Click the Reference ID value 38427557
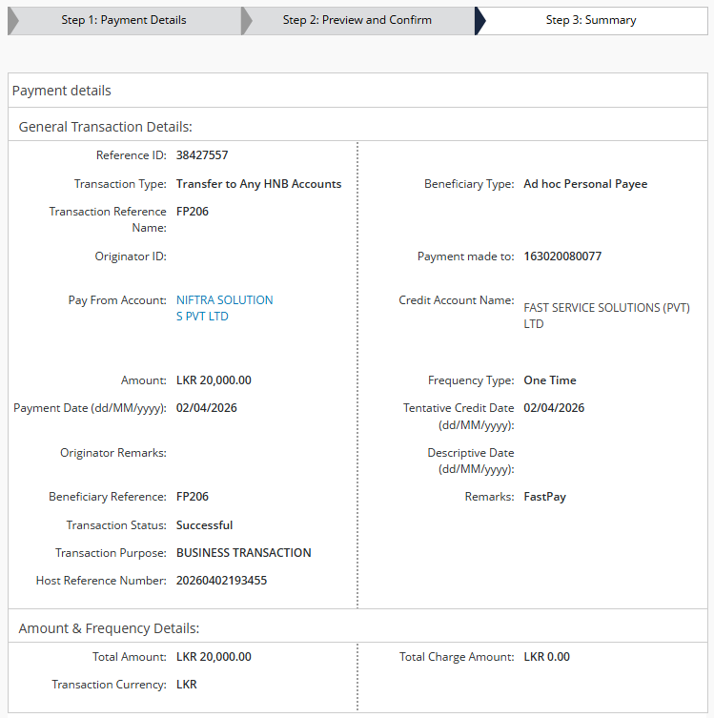 click(x=202, y=155)
